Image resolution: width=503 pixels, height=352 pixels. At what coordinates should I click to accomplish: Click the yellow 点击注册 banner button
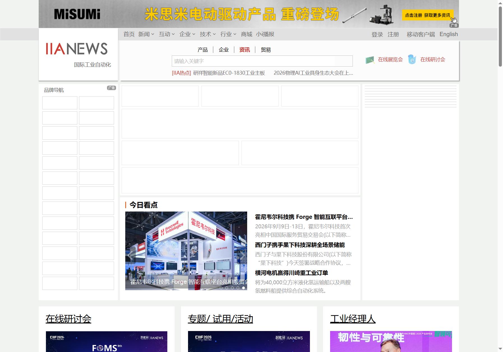click(x=428, y=15)
